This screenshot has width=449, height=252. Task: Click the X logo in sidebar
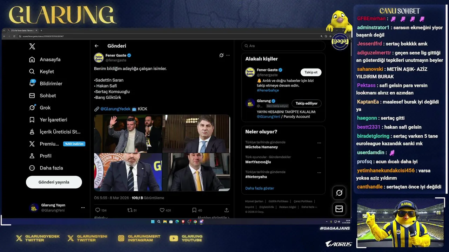pos(32,46)
